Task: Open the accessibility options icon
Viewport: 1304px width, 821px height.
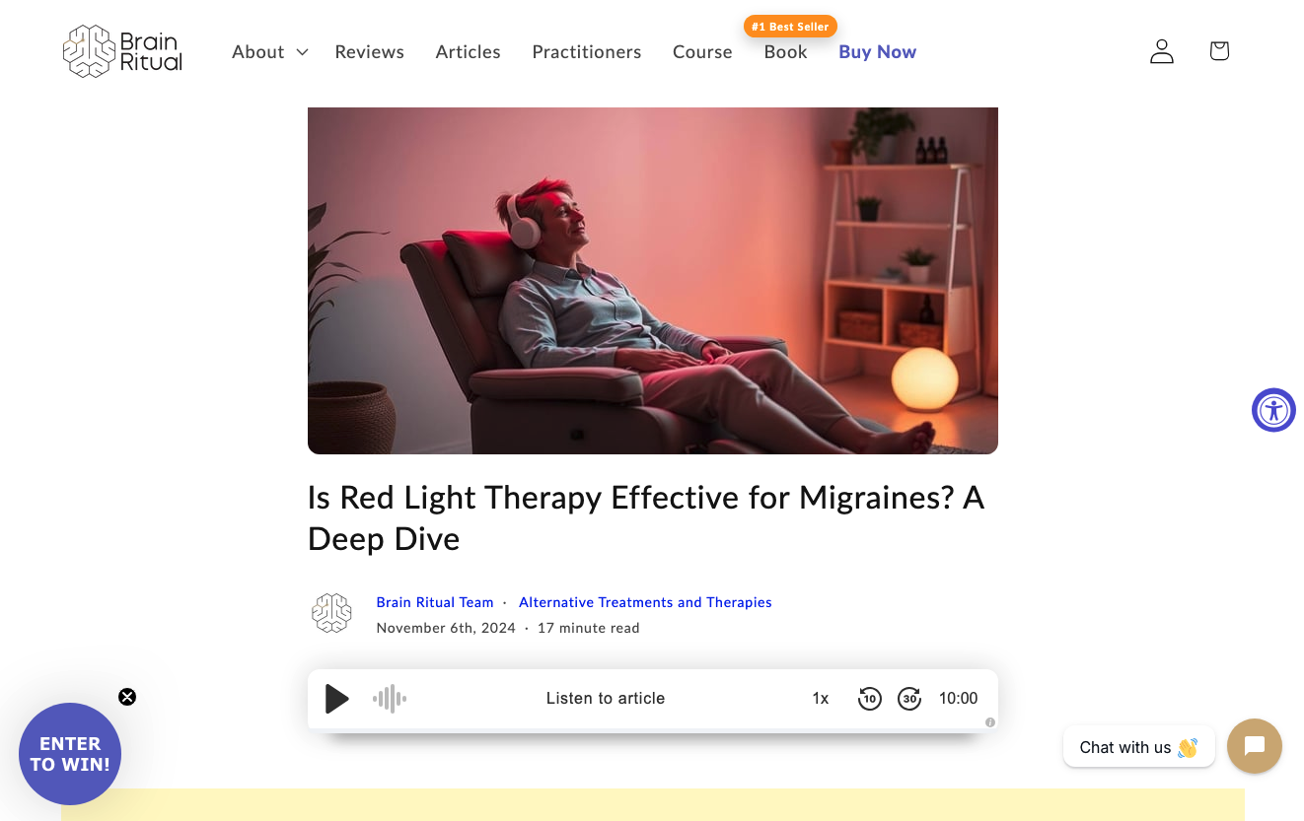Action: [1273, 410]
